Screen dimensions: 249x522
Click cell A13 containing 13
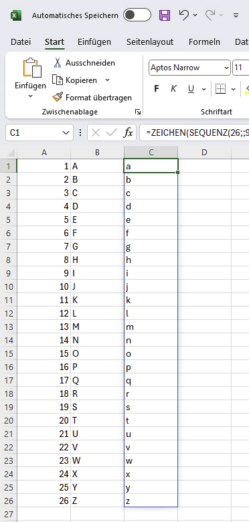[44, 327]
